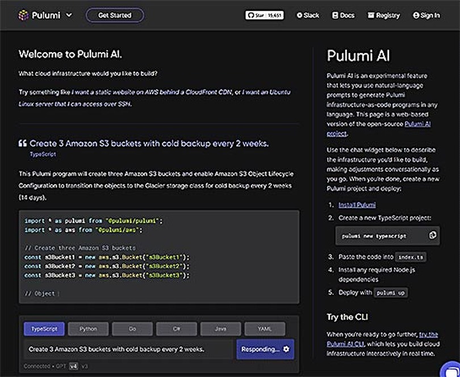Open the Install Pulumi link
Image resolution: width=460 pixels, height=377 pixels.
[x=357, y=205]
